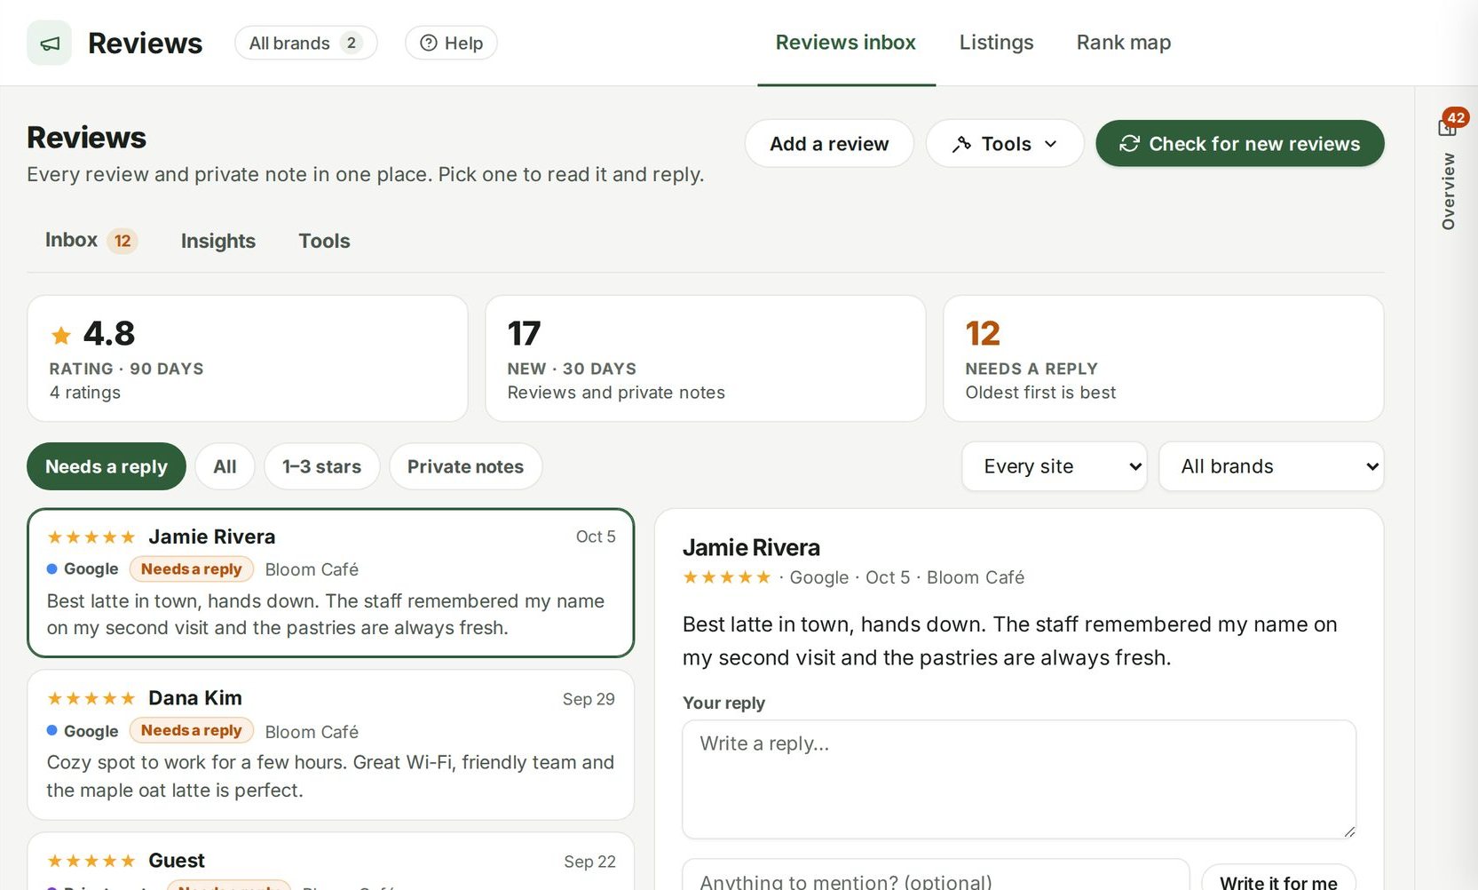1478x890 pixels.
Task: Open the All brands filter dropdown
Action: pyautogui.click(x=1271, y=466)
